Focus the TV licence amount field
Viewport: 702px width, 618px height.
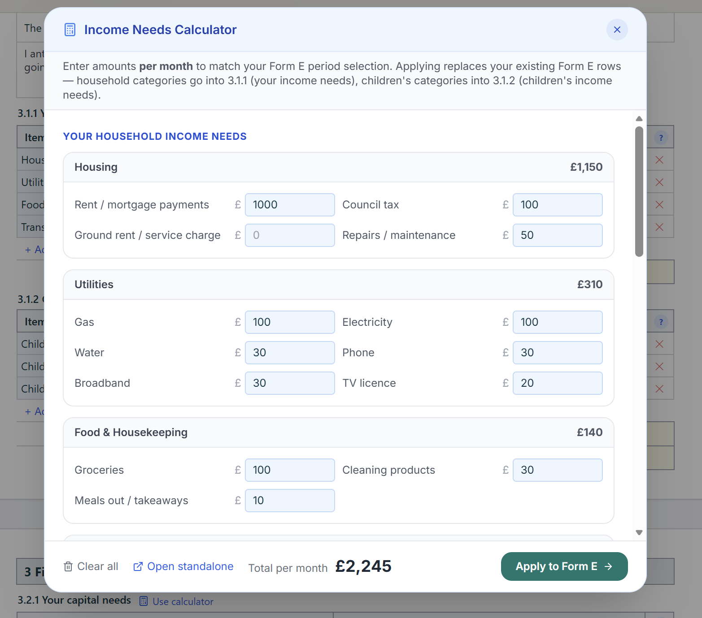558,383
